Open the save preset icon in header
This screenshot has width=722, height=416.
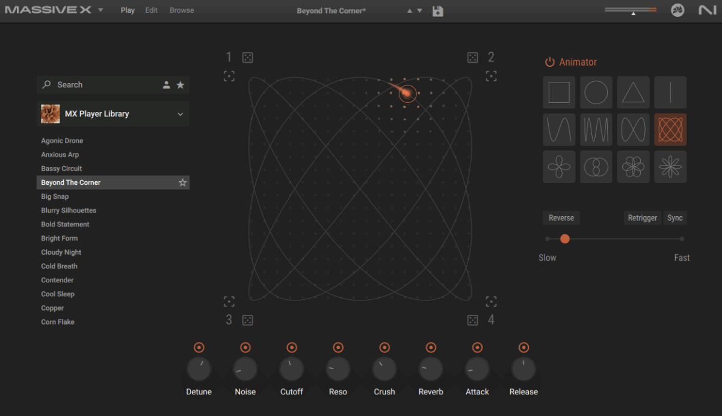click(437, 10)
